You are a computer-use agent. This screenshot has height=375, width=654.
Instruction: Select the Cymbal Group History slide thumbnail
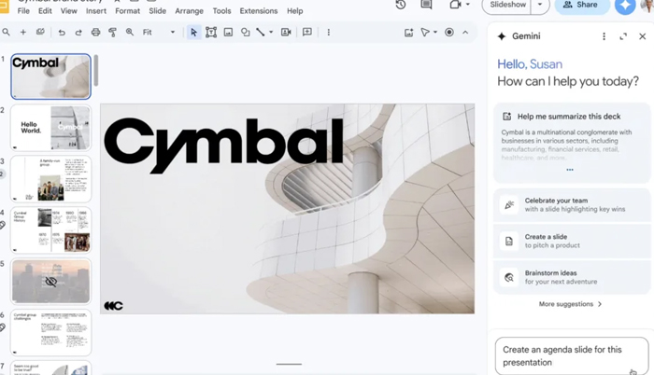(50, 230)
